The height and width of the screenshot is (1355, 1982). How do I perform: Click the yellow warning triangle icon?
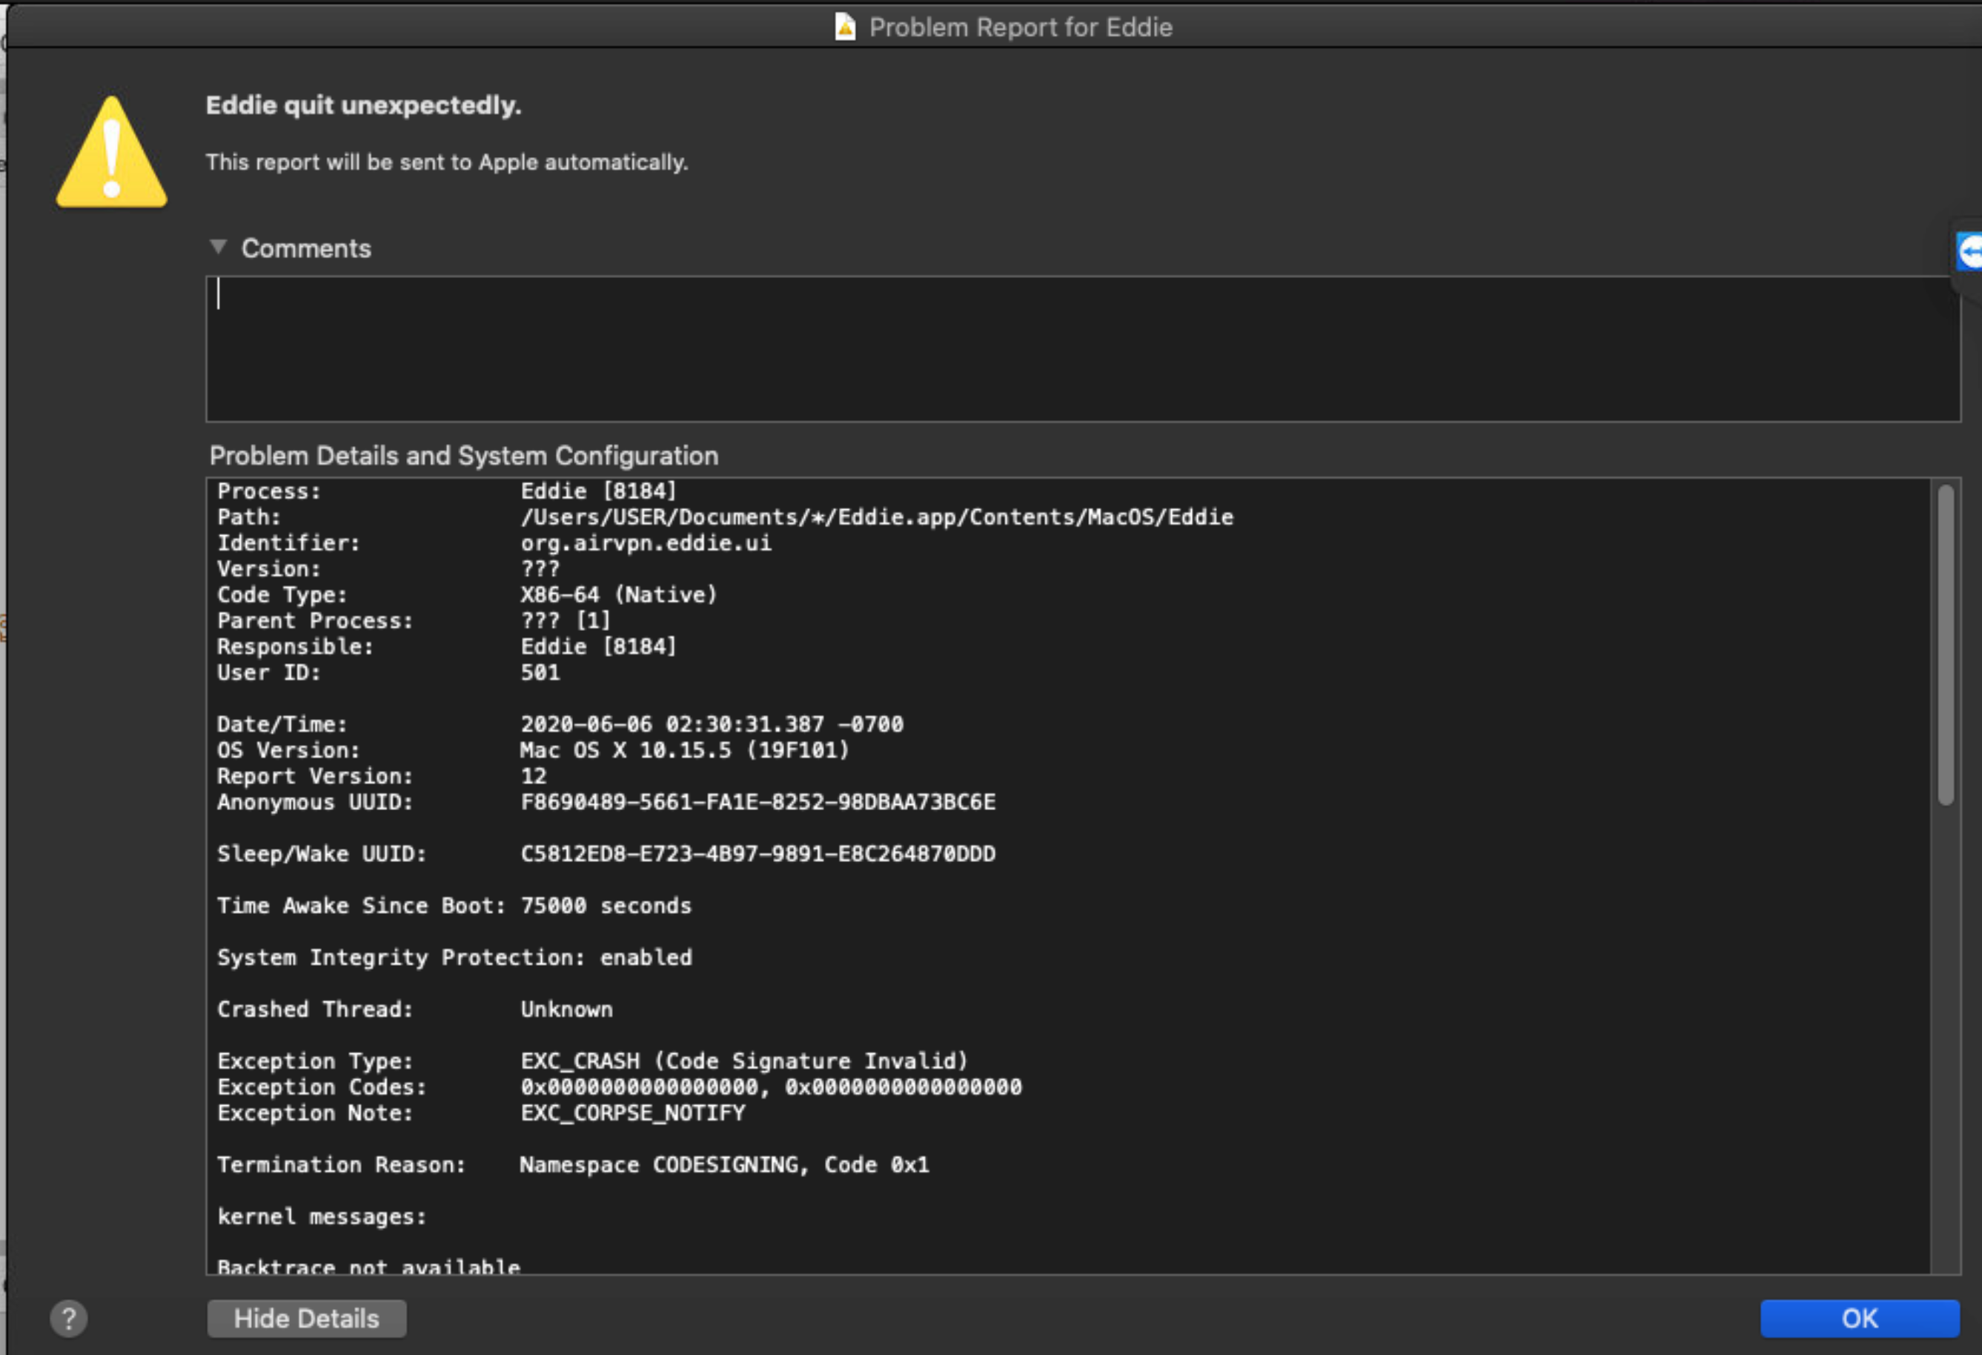112,152
